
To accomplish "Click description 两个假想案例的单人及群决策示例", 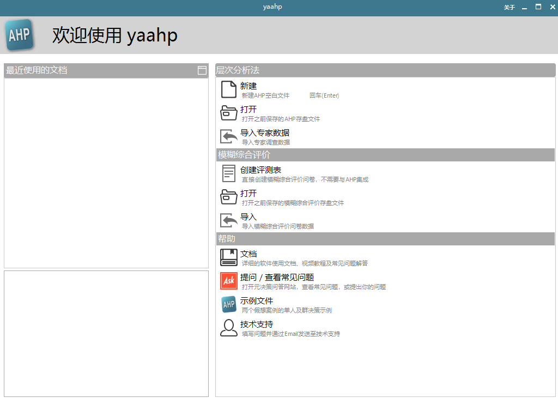I will click(287, 310).
